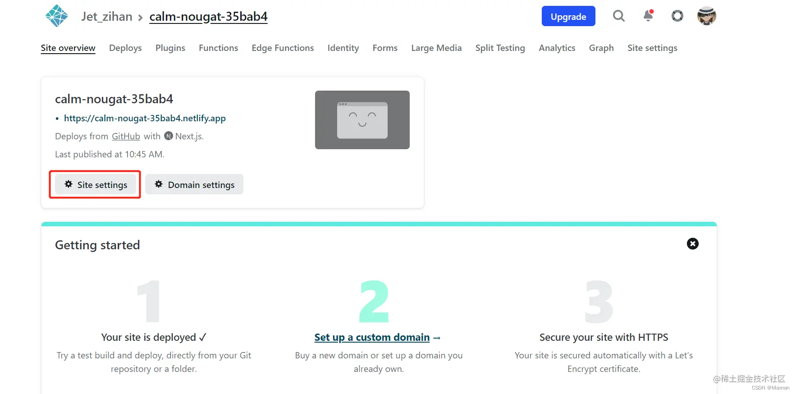Dismiss the Getting started panel
Viewport: 796px width, 394px height.
(692, 244)
